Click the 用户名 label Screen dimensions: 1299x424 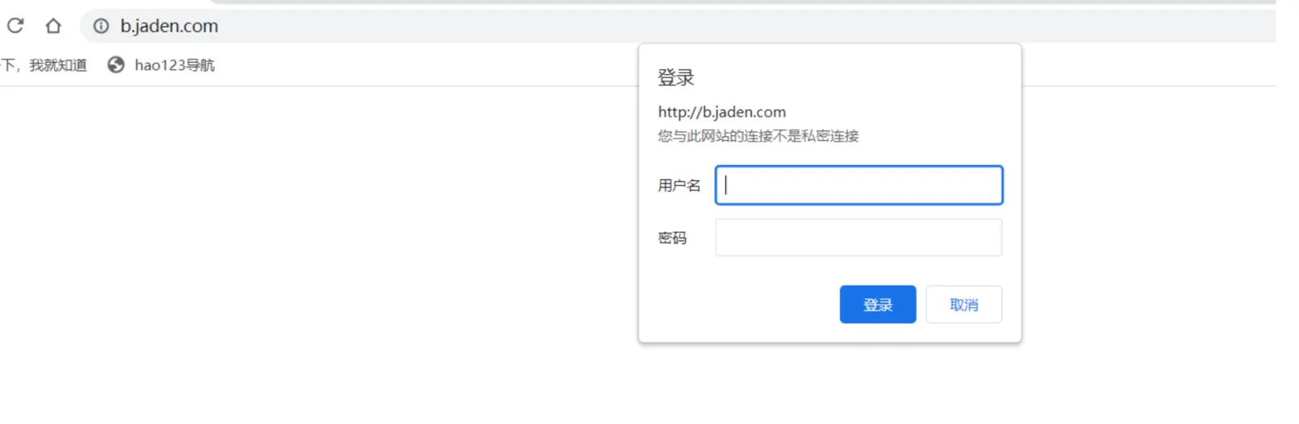678,186
